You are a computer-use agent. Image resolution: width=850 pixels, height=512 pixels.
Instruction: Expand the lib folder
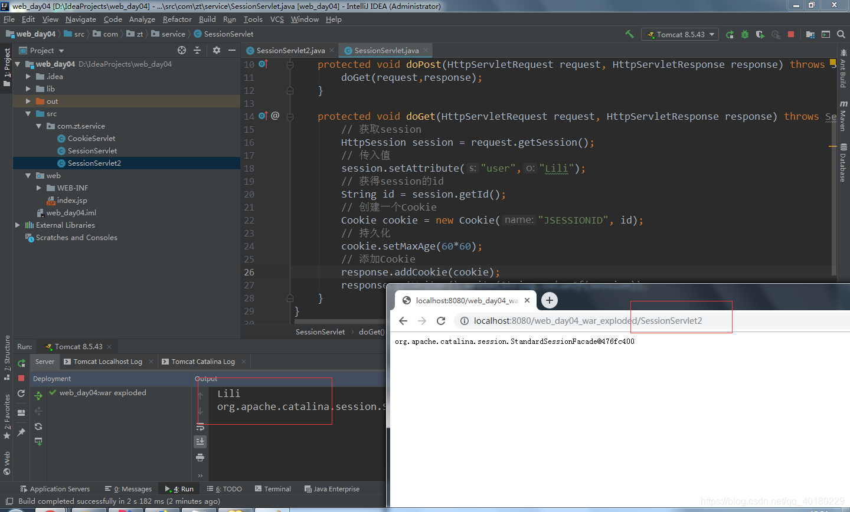click(x=28, y=88)
